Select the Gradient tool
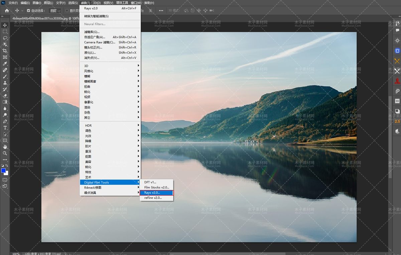 (x=5, y=102)
